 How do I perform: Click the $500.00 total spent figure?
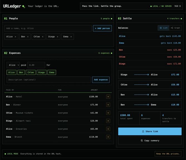pos(125,115)
